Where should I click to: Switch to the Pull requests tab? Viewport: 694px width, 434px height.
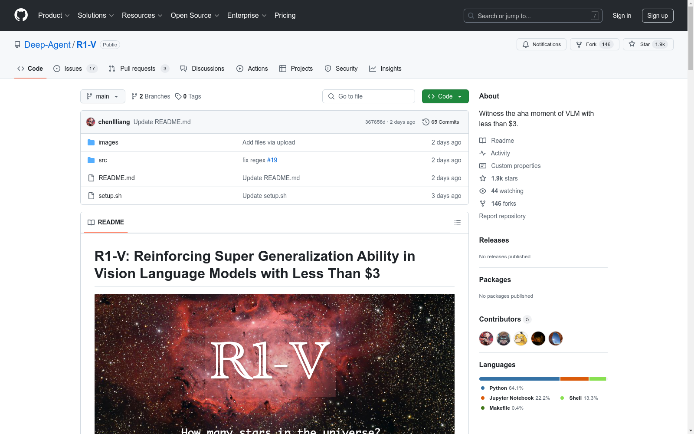139,69
